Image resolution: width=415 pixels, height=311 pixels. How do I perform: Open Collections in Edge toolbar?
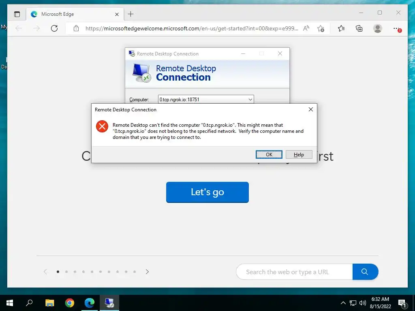pos(359,28)
